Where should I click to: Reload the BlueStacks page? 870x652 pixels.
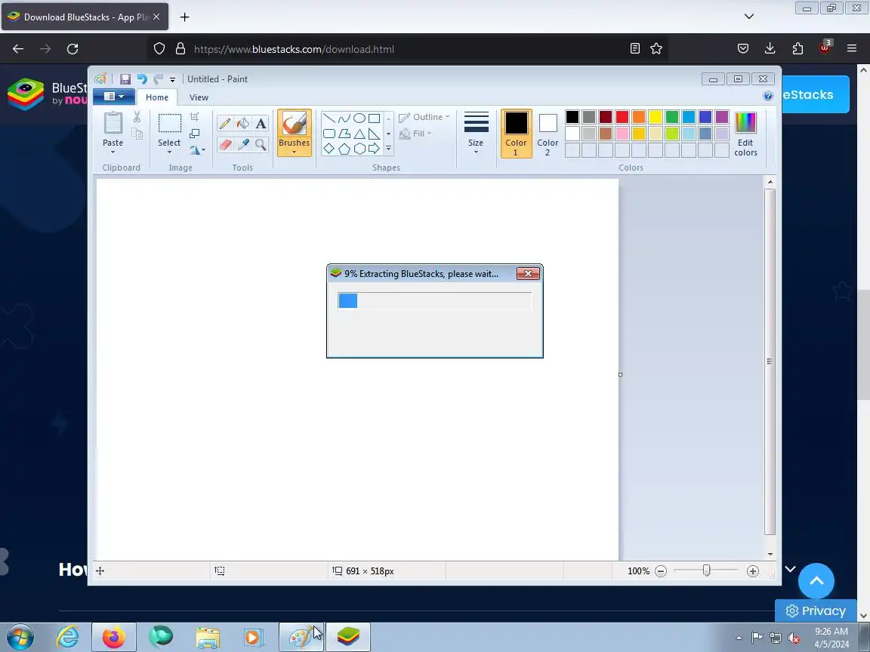[72, 49]
